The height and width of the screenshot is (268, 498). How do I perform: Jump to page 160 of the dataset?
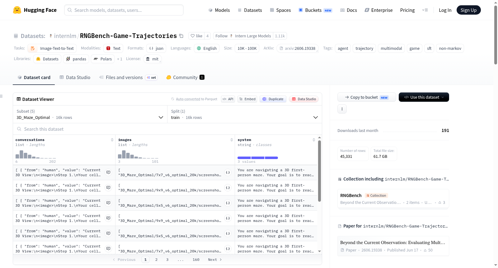(196, 260)
